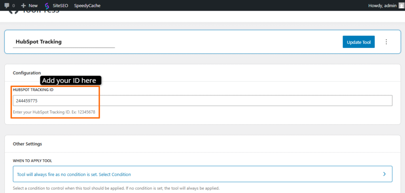Click the hint text 'Enter your HubSpot Tracking ID'

54,112
